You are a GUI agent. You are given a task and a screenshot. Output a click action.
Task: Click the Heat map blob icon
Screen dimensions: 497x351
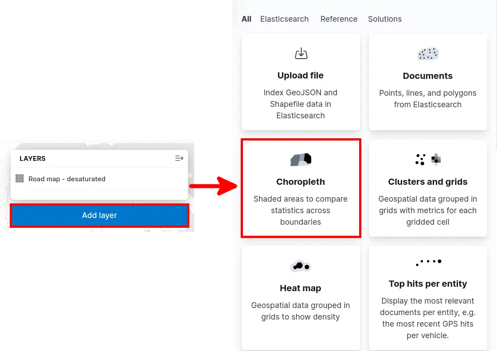point(301,266)
